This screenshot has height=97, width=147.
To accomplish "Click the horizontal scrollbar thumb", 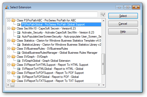I will 12,85.
